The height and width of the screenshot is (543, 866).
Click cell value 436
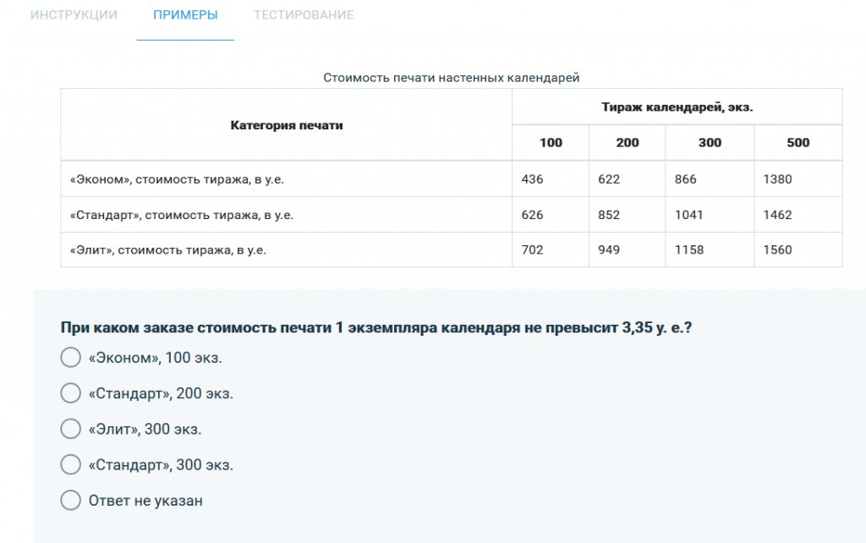[x=533, y=179]
